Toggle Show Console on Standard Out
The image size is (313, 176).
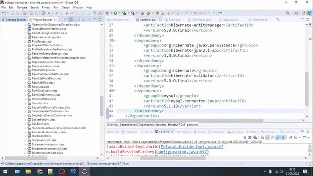coord(278,137)
